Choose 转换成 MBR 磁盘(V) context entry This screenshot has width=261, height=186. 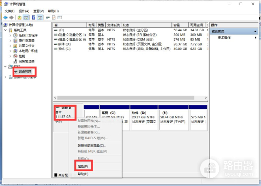92,151
